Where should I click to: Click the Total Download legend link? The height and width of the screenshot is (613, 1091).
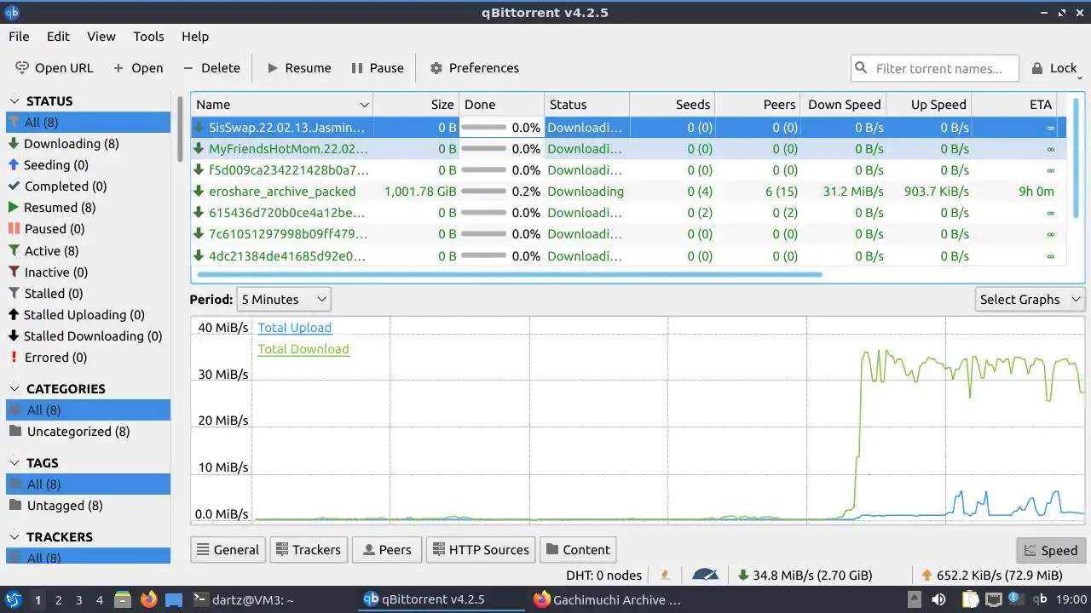[303, 349]
